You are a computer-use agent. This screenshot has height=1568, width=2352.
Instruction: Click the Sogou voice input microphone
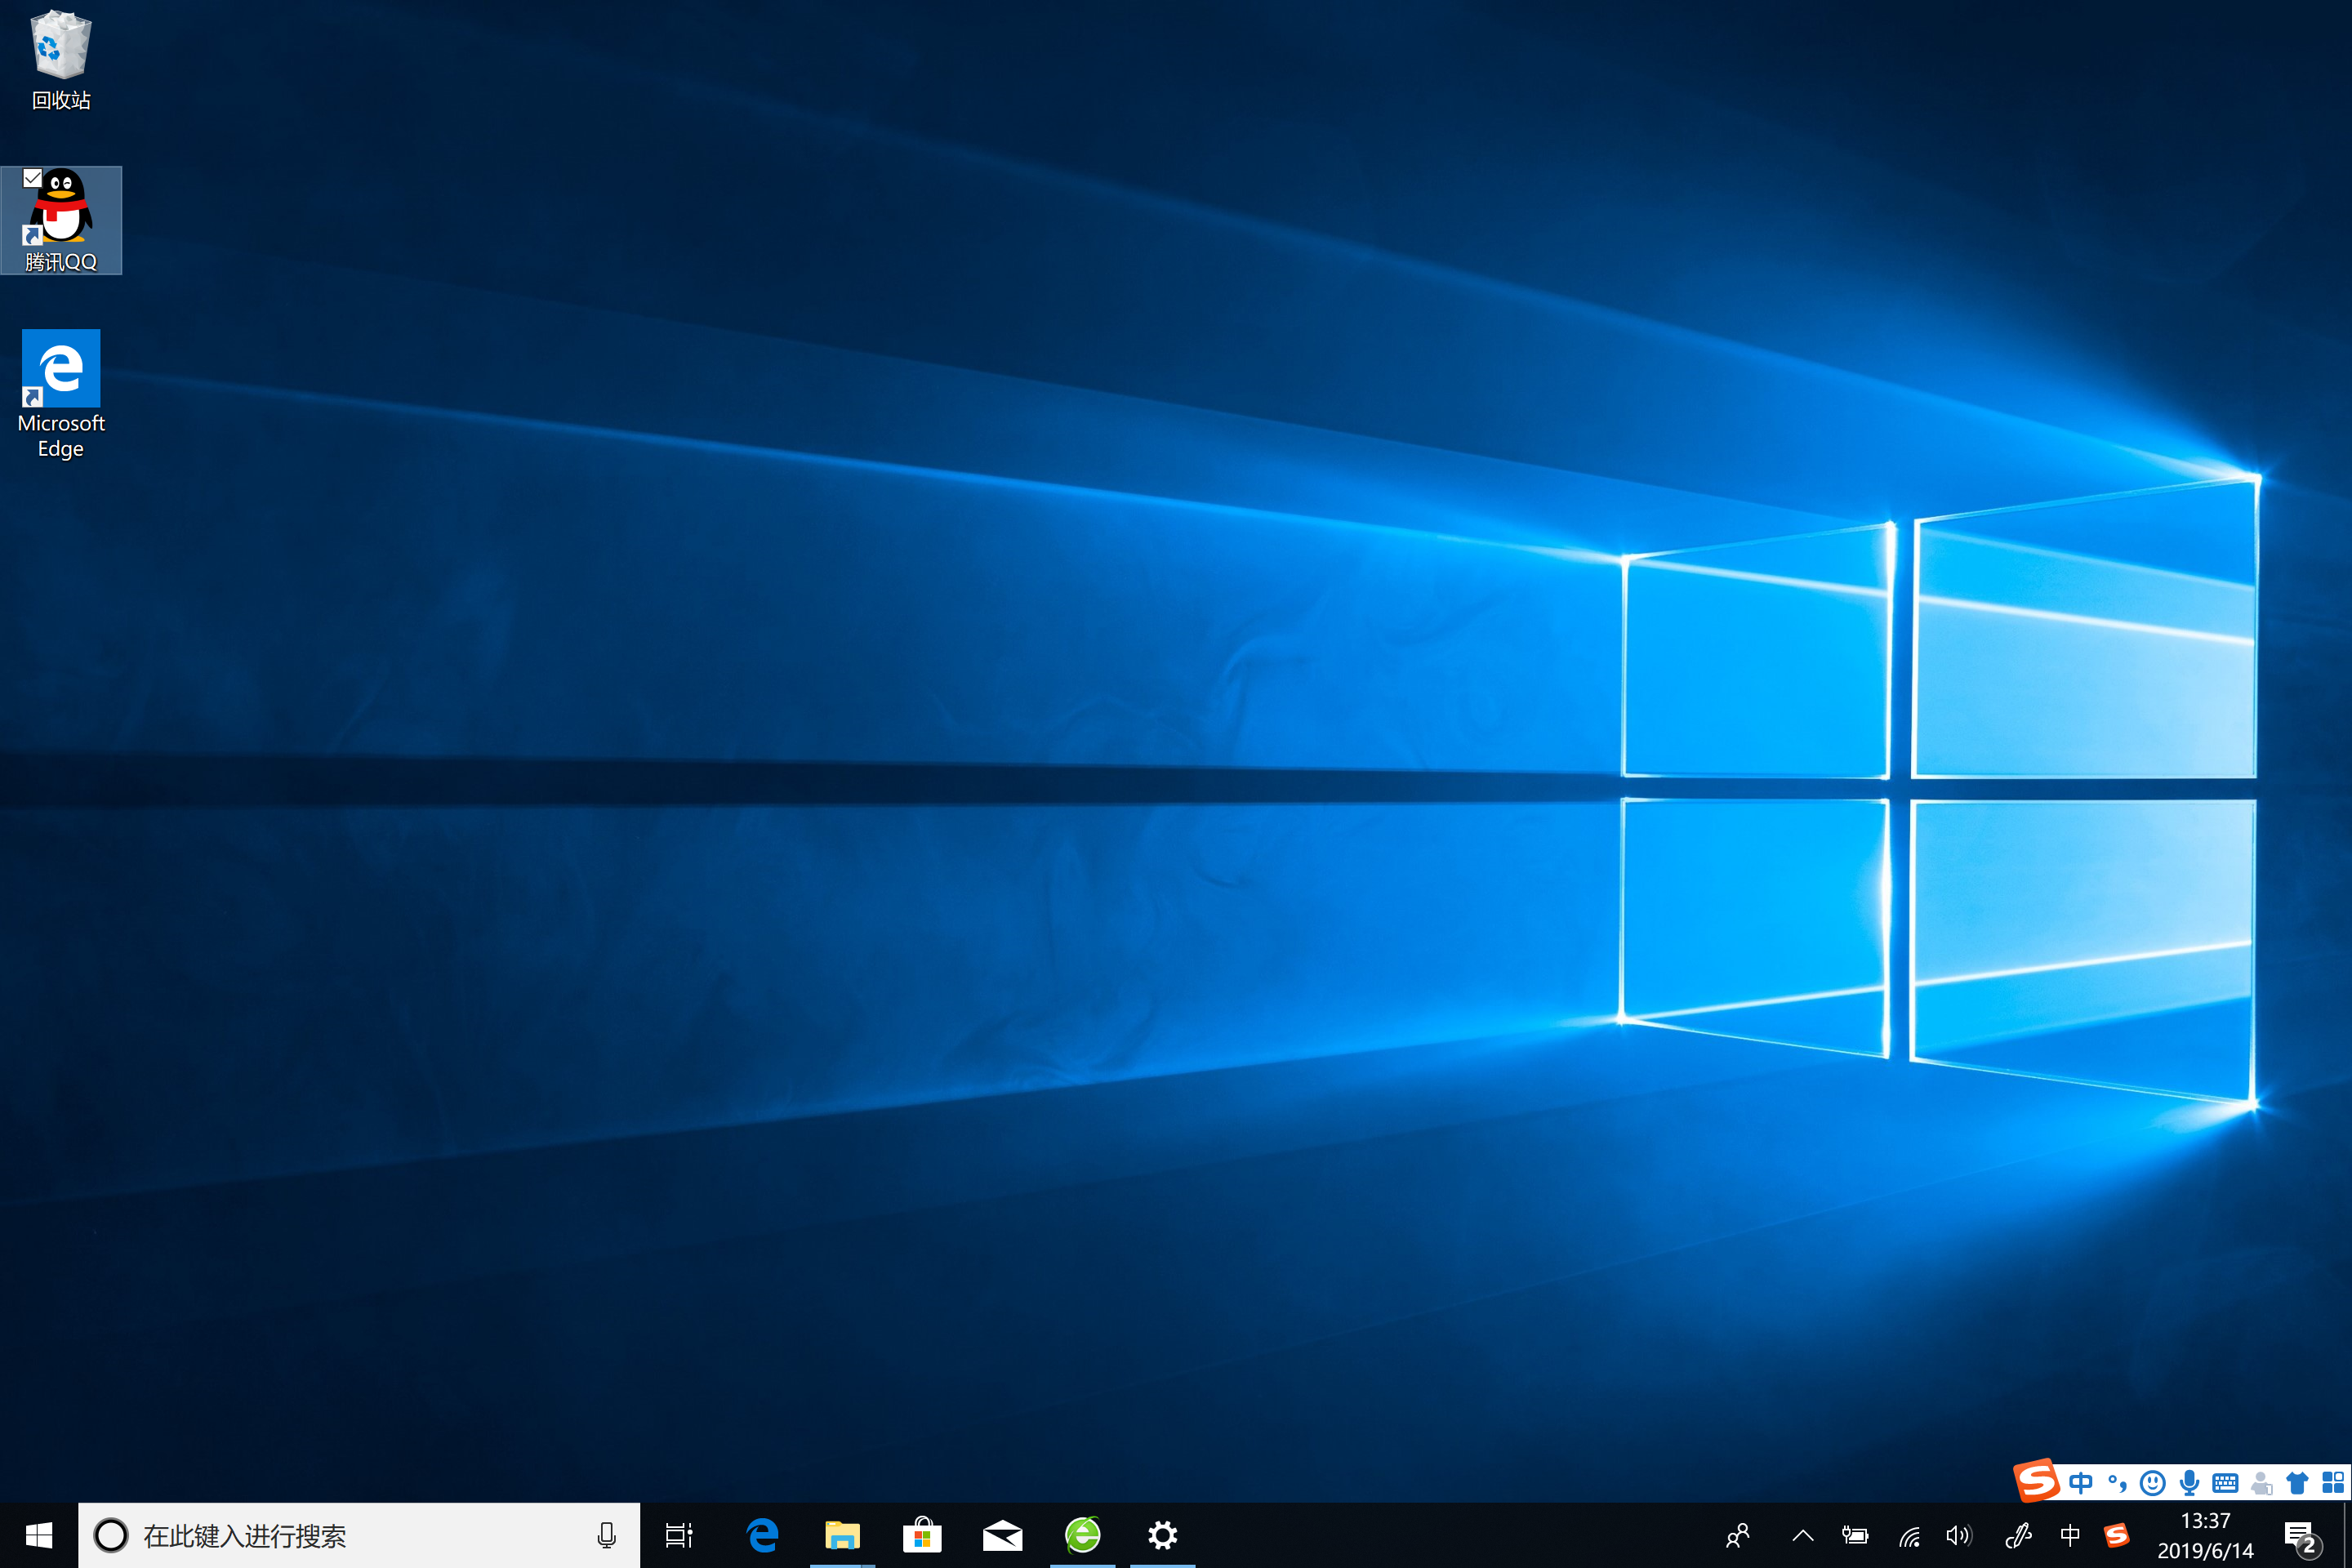pos(2189,1483)
